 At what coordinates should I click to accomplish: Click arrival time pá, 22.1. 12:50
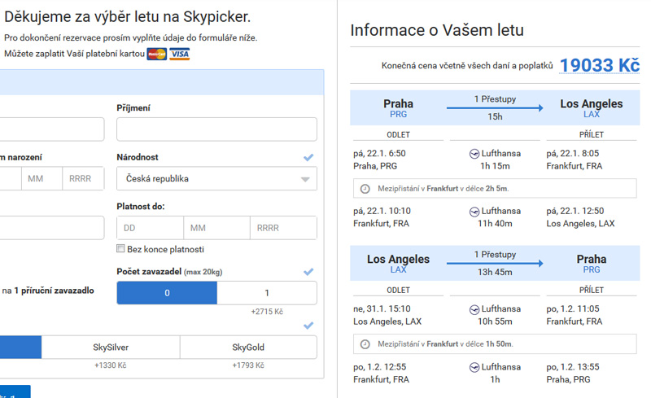pyautogui.click(x=575, y=211)
